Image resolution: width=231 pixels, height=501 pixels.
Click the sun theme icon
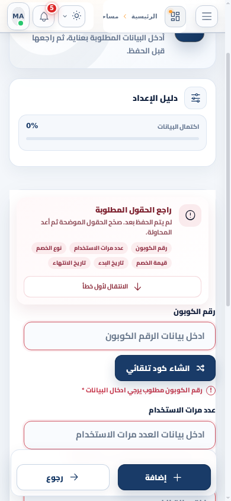point(76,16)
